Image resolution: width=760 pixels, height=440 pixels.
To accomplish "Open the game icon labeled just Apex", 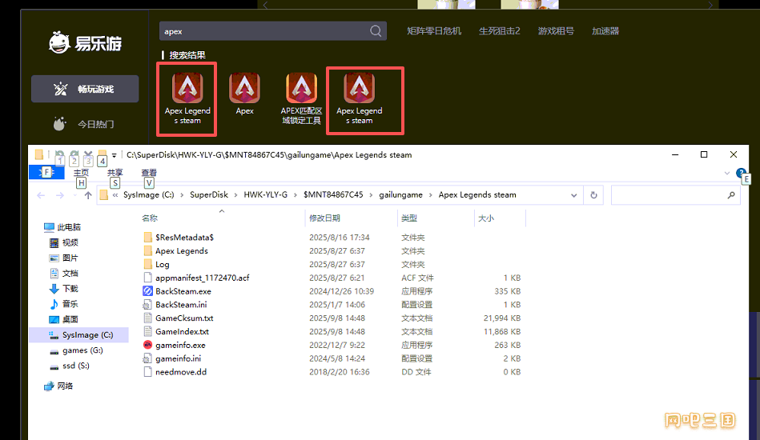I will 244,88.
